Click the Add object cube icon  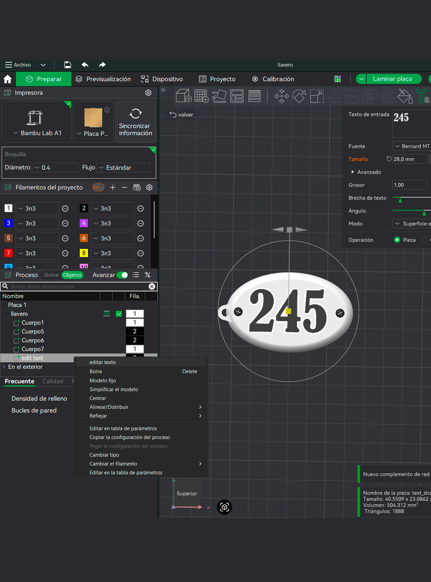pyautogui.click(x=184, y=95)
